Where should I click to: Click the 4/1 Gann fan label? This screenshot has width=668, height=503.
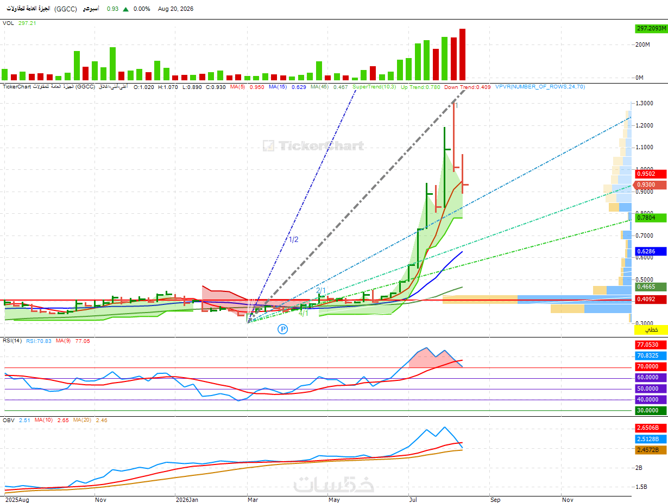304,313
